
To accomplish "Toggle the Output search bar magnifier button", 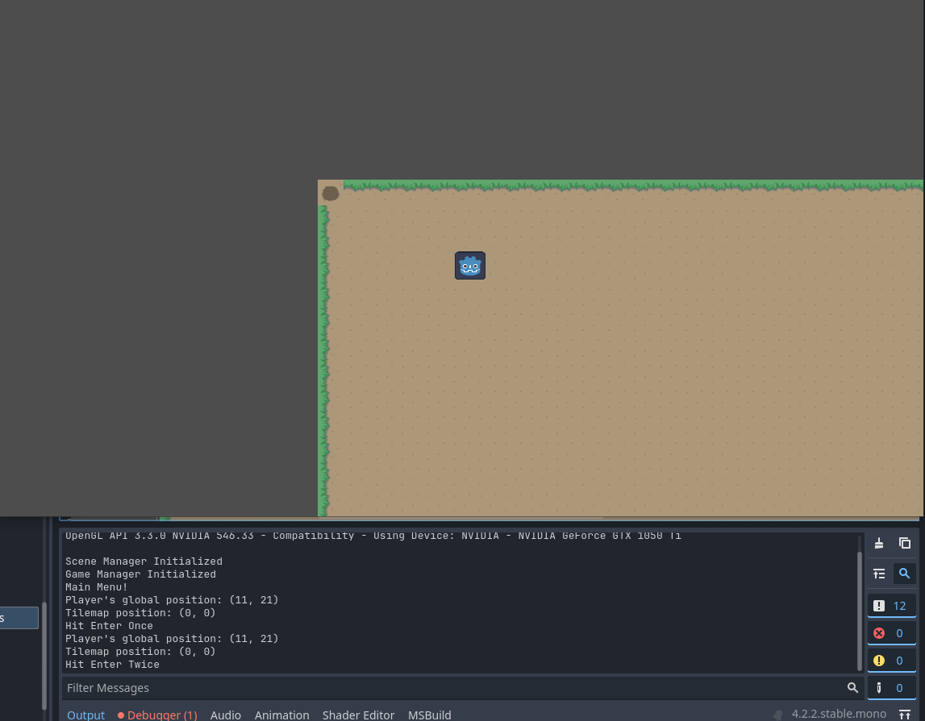I will click(x=904, y=574).
